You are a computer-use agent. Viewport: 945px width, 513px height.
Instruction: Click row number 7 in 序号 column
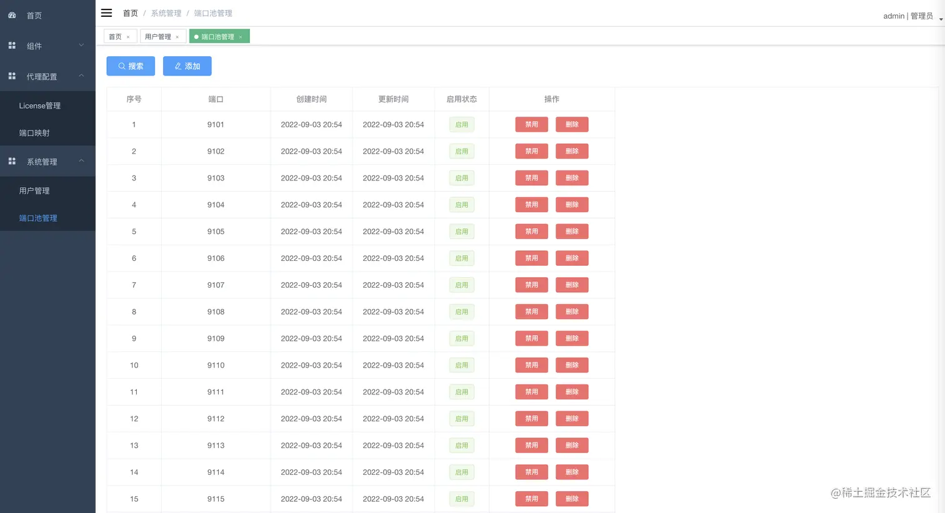click(134, 285)
